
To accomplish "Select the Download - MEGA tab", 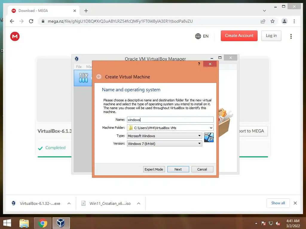I will 44,11.
